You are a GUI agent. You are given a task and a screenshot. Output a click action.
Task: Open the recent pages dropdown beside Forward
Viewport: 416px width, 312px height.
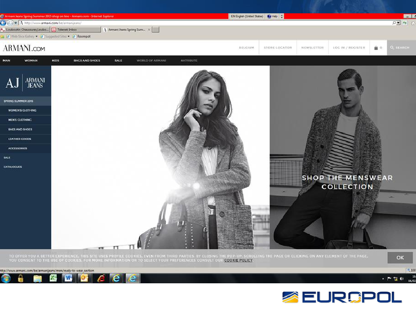16,23
